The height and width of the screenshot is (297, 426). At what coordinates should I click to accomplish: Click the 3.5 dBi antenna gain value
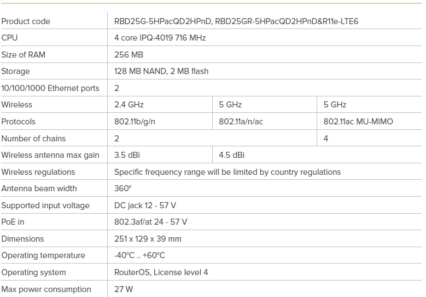(x=127, y=155)
